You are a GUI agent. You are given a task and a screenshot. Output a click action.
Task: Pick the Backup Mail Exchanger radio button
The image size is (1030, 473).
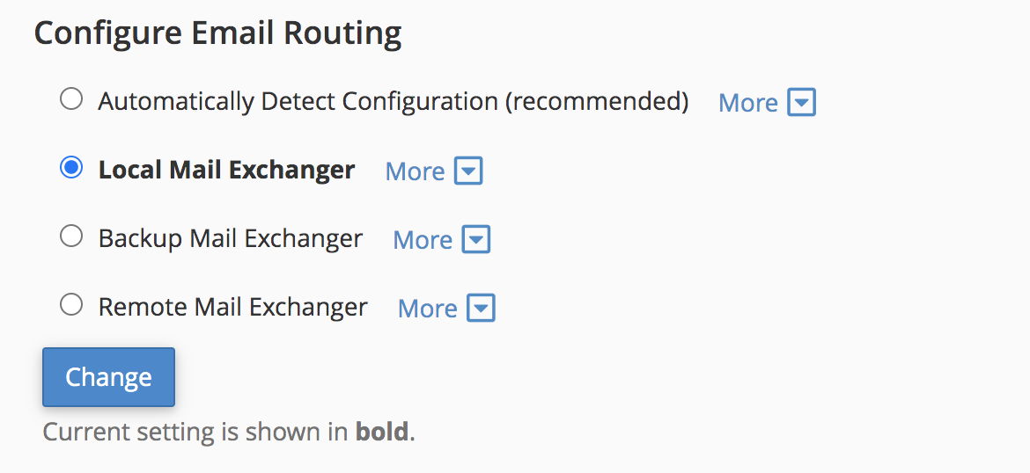tap(71, 236)
